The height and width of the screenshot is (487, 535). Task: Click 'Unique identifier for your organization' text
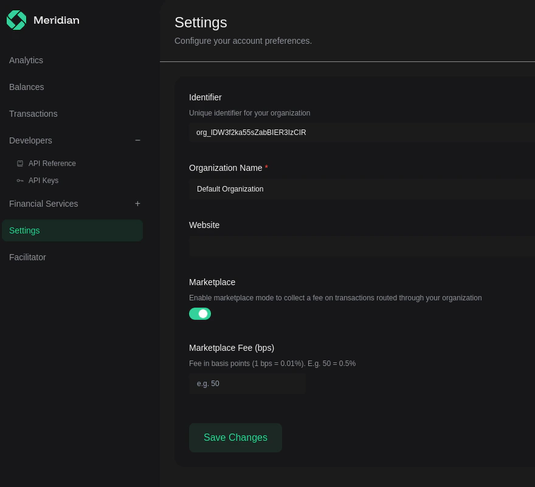tap(249, 113)
